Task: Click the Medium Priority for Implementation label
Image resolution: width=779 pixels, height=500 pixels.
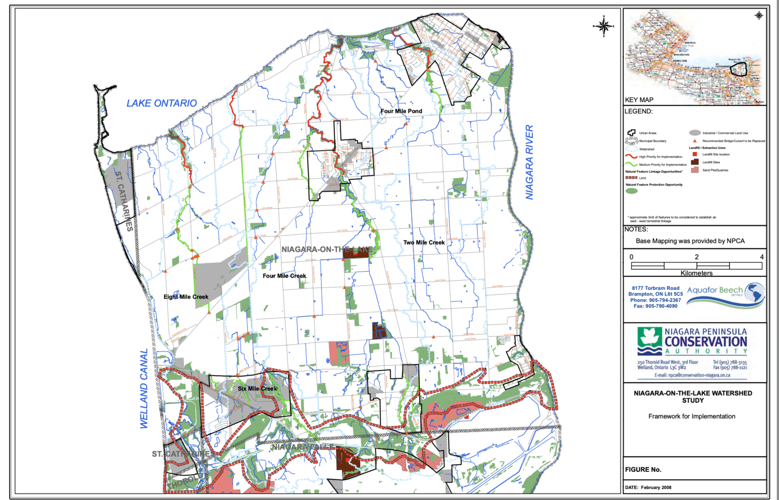Action: pyautogui.click(x=663, y=165)
